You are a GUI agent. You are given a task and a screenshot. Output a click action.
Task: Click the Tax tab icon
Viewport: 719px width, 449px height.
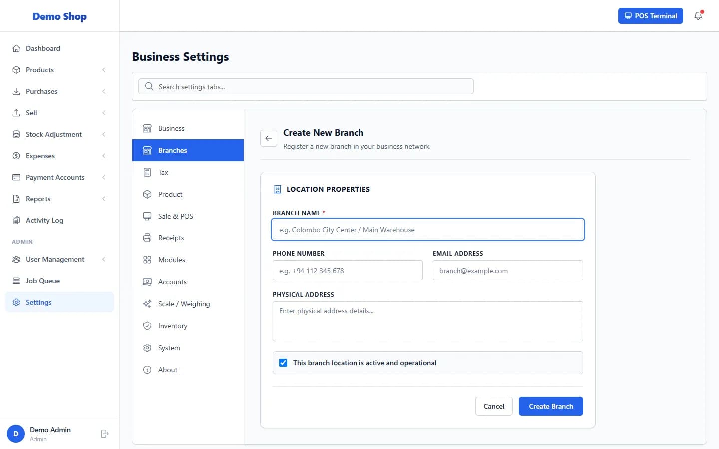point(147,172)
